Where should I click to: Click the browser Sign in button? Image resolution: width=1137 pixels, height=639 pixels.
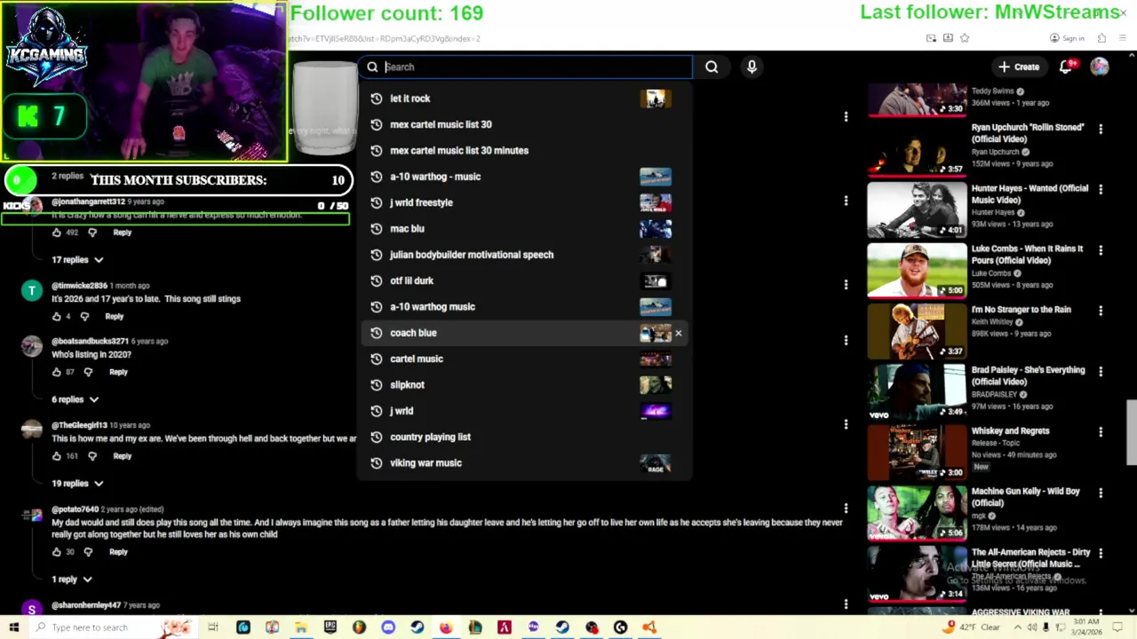(1067, 38)
